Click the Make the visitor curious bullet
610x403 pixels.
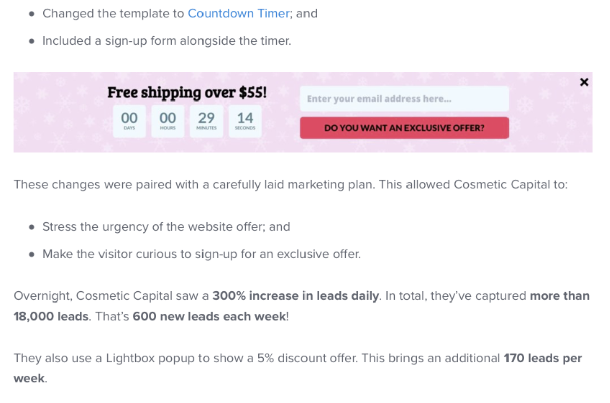[201, 254]
